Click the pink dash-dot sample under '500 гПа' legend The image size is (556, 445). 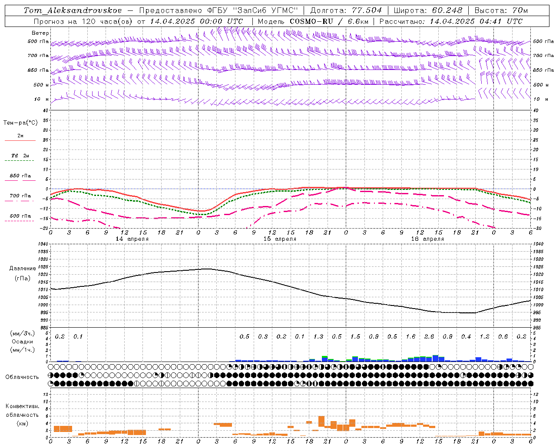[19, 221]
